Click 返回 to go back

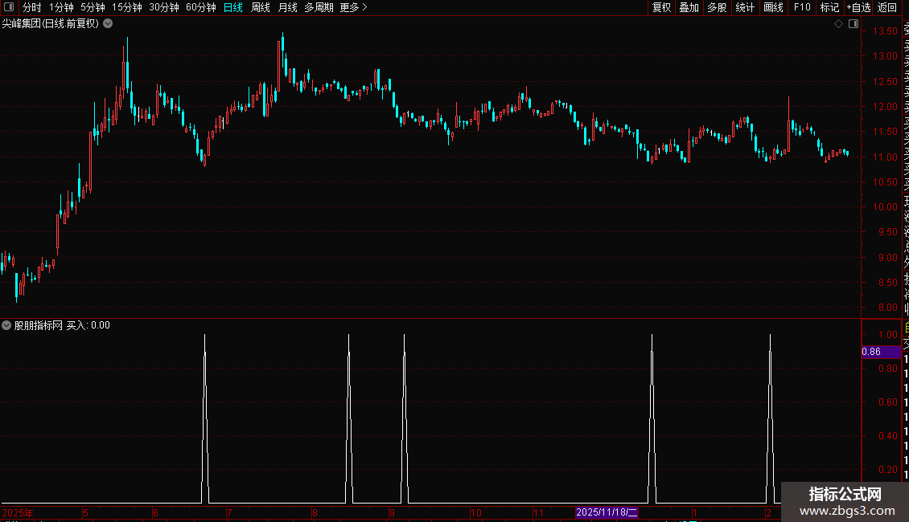coord(887,7)
